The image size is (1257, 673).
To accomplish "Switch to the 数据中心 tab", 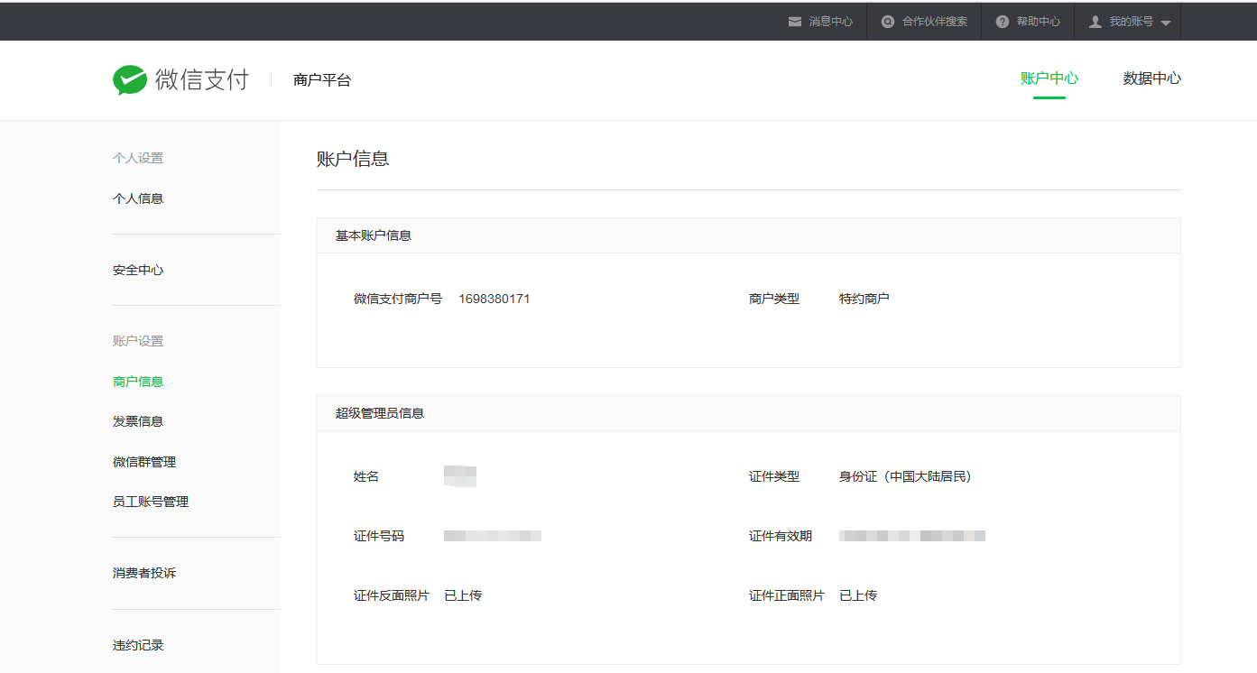I will point(1152,78).
